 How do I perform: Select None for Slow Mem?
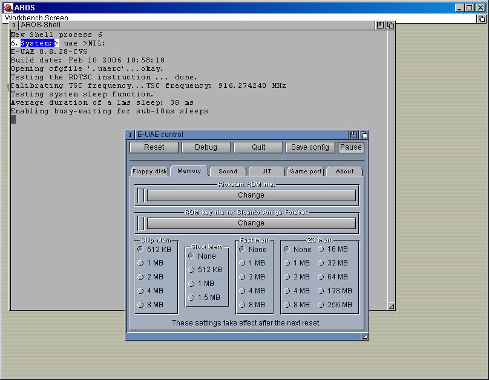[x=191, y=256]
